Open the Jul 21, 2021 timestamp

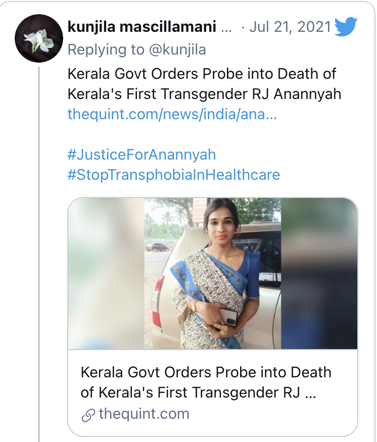tap(290, 27)
